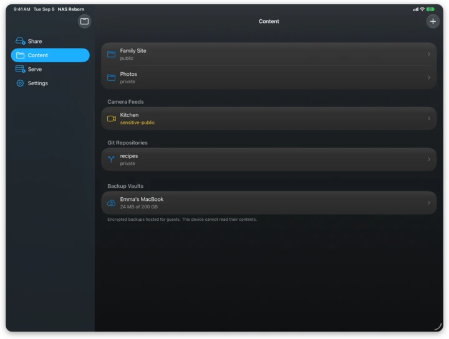
Task: Click NAS Reborn in the status bar
Action: (71, 9)
